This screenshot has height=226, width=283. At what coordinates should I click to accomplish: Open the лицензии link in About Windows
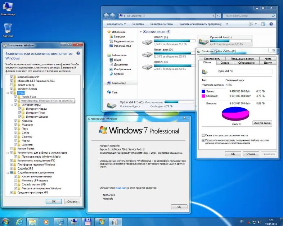pyautogui.click(x=121, y=188)
